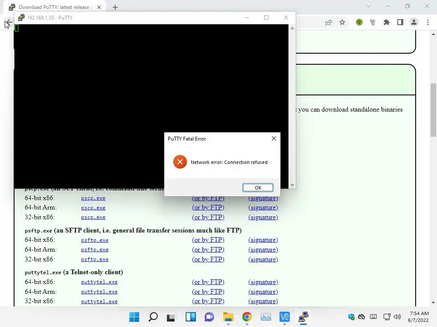Download 64-bit Arm psftp.exe
Image resolution: width=437 pixels, height=327 pixels.
(x=95, y=250)
